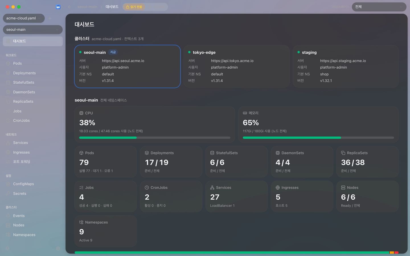Open the seoul-main context dropdown in the sidebar
This screenshot has width=410, height=256.
(33, 30)
